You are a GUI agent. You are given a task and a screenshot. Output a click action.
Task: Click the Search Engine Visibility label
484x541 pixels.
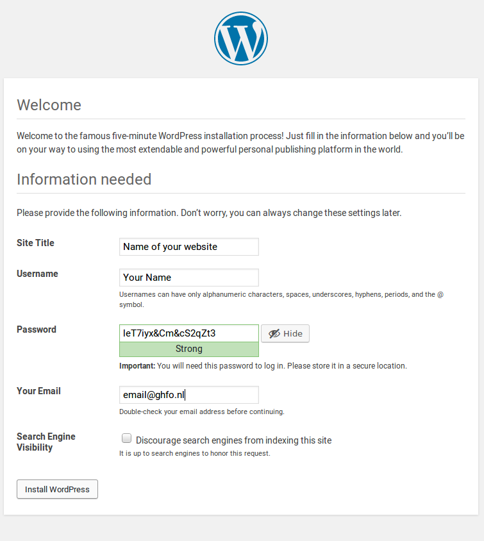pos(46,442)
